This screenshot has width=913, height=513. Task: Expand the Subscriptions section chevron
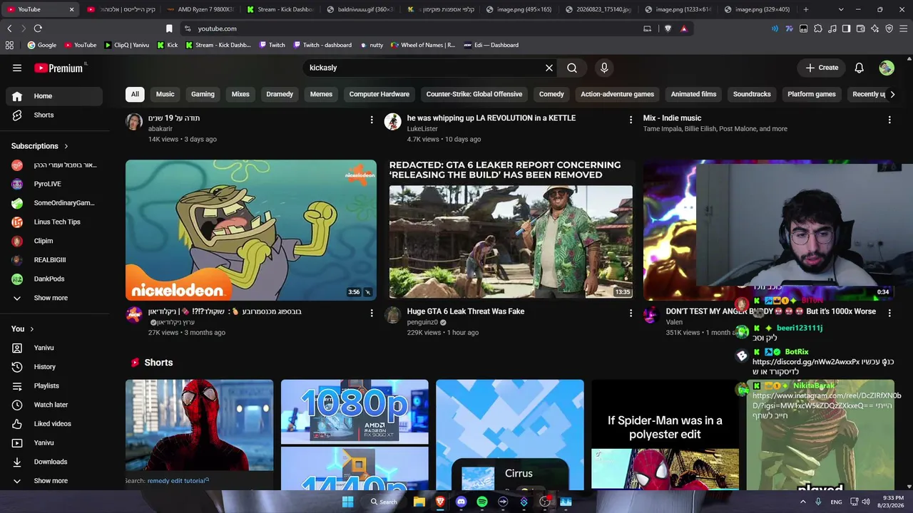pos(66,146)
